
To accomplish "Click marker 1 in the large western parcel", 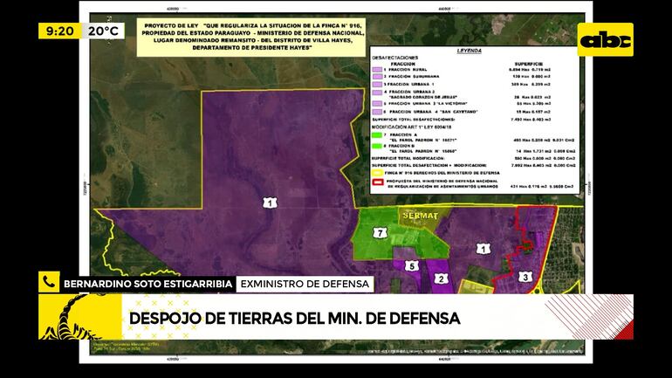I will (270, 203).
